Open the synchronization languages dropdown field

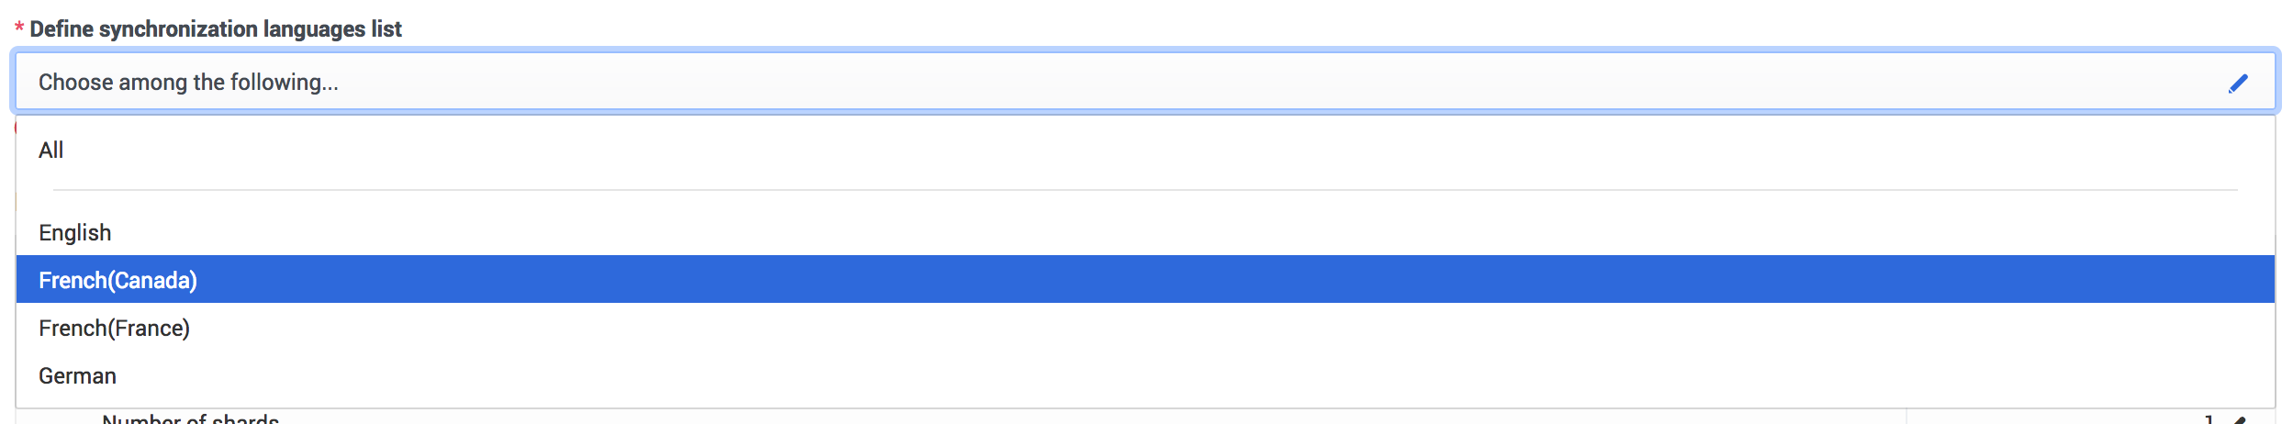1144,83
